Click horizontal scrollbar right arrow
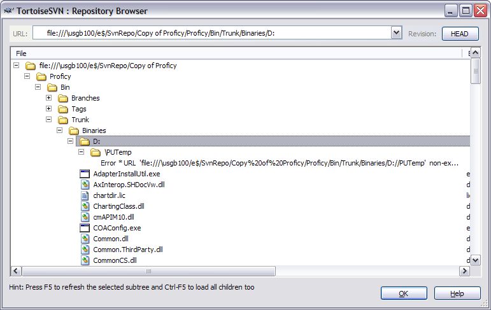Screen dimensions: 491x310 pos(465,271)
